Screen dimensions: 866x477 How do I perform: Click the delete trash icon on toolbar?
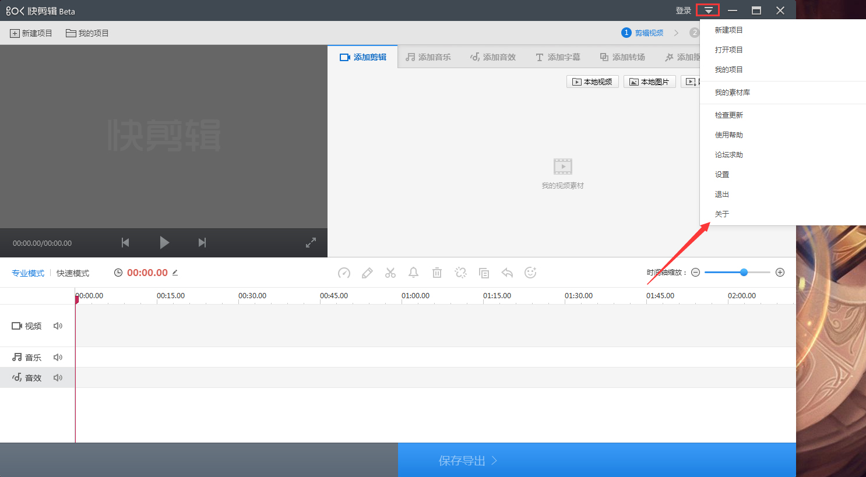[437, 273]
